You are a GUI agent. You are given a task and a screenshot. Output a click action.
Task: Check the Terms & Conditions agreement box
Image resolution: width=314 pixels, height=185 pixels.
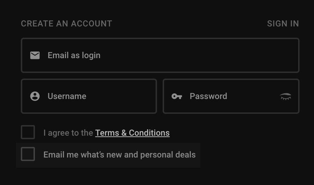(28, 132)
